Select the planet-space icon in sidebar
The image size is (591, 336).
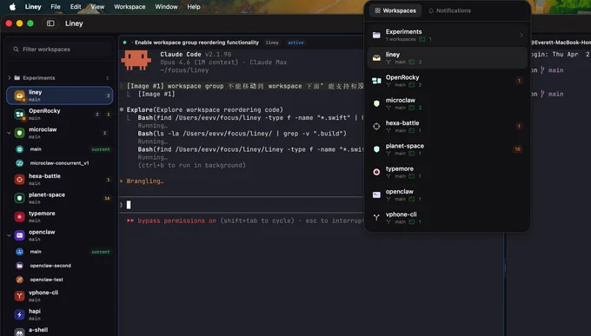(x=20, y=198)
